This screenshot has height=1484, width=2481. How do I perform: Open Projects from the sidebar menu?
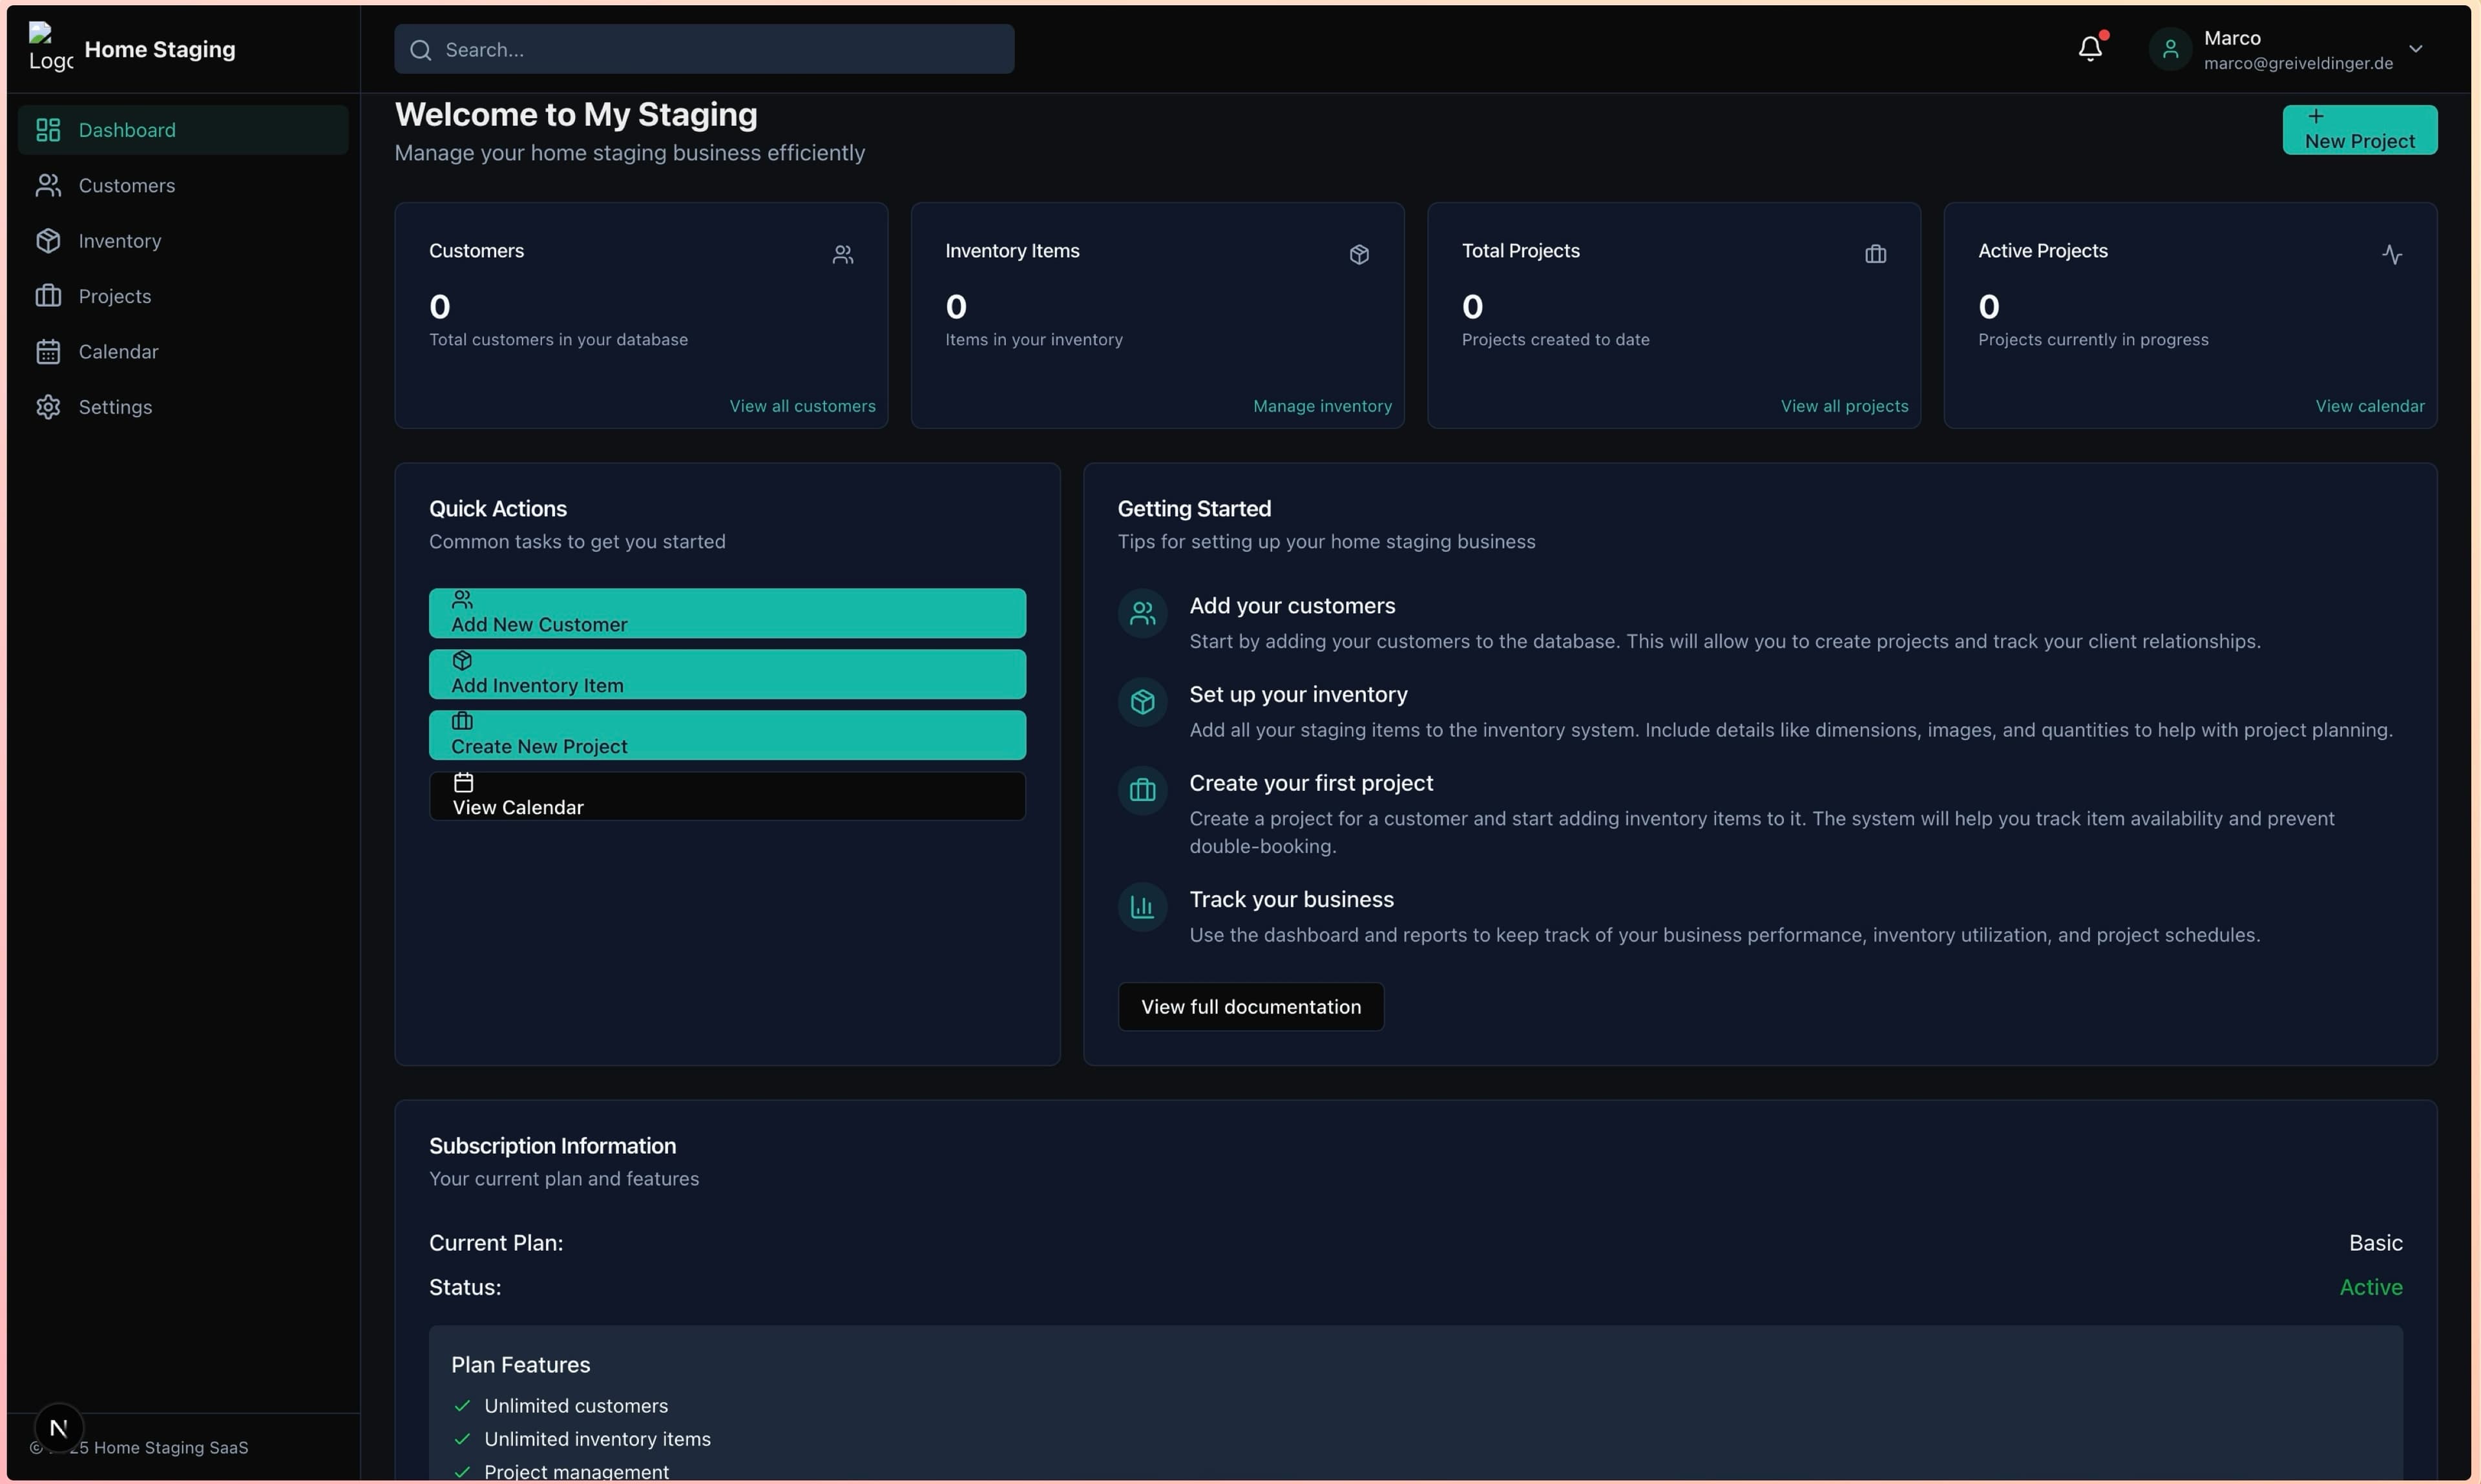pos(115,296)
